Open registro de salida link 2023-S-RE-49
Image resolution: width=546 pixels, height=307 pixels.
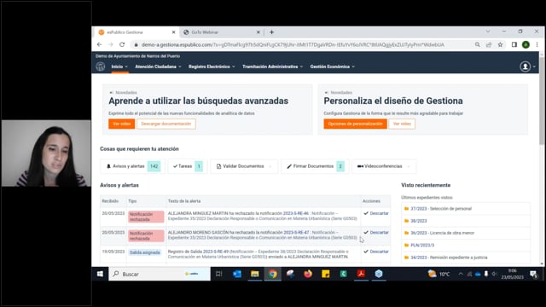[216, 252]
